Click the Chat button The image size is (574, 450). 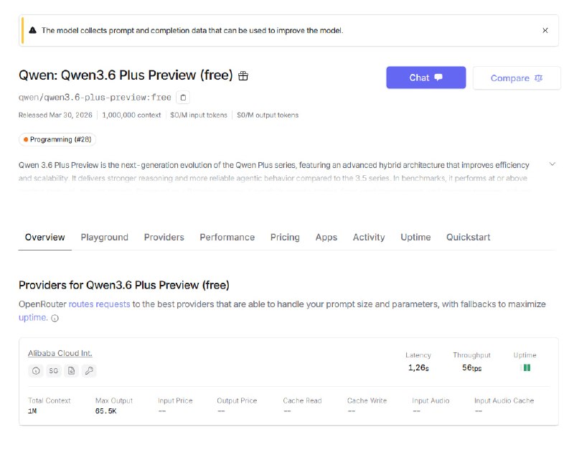coord(426,78)
